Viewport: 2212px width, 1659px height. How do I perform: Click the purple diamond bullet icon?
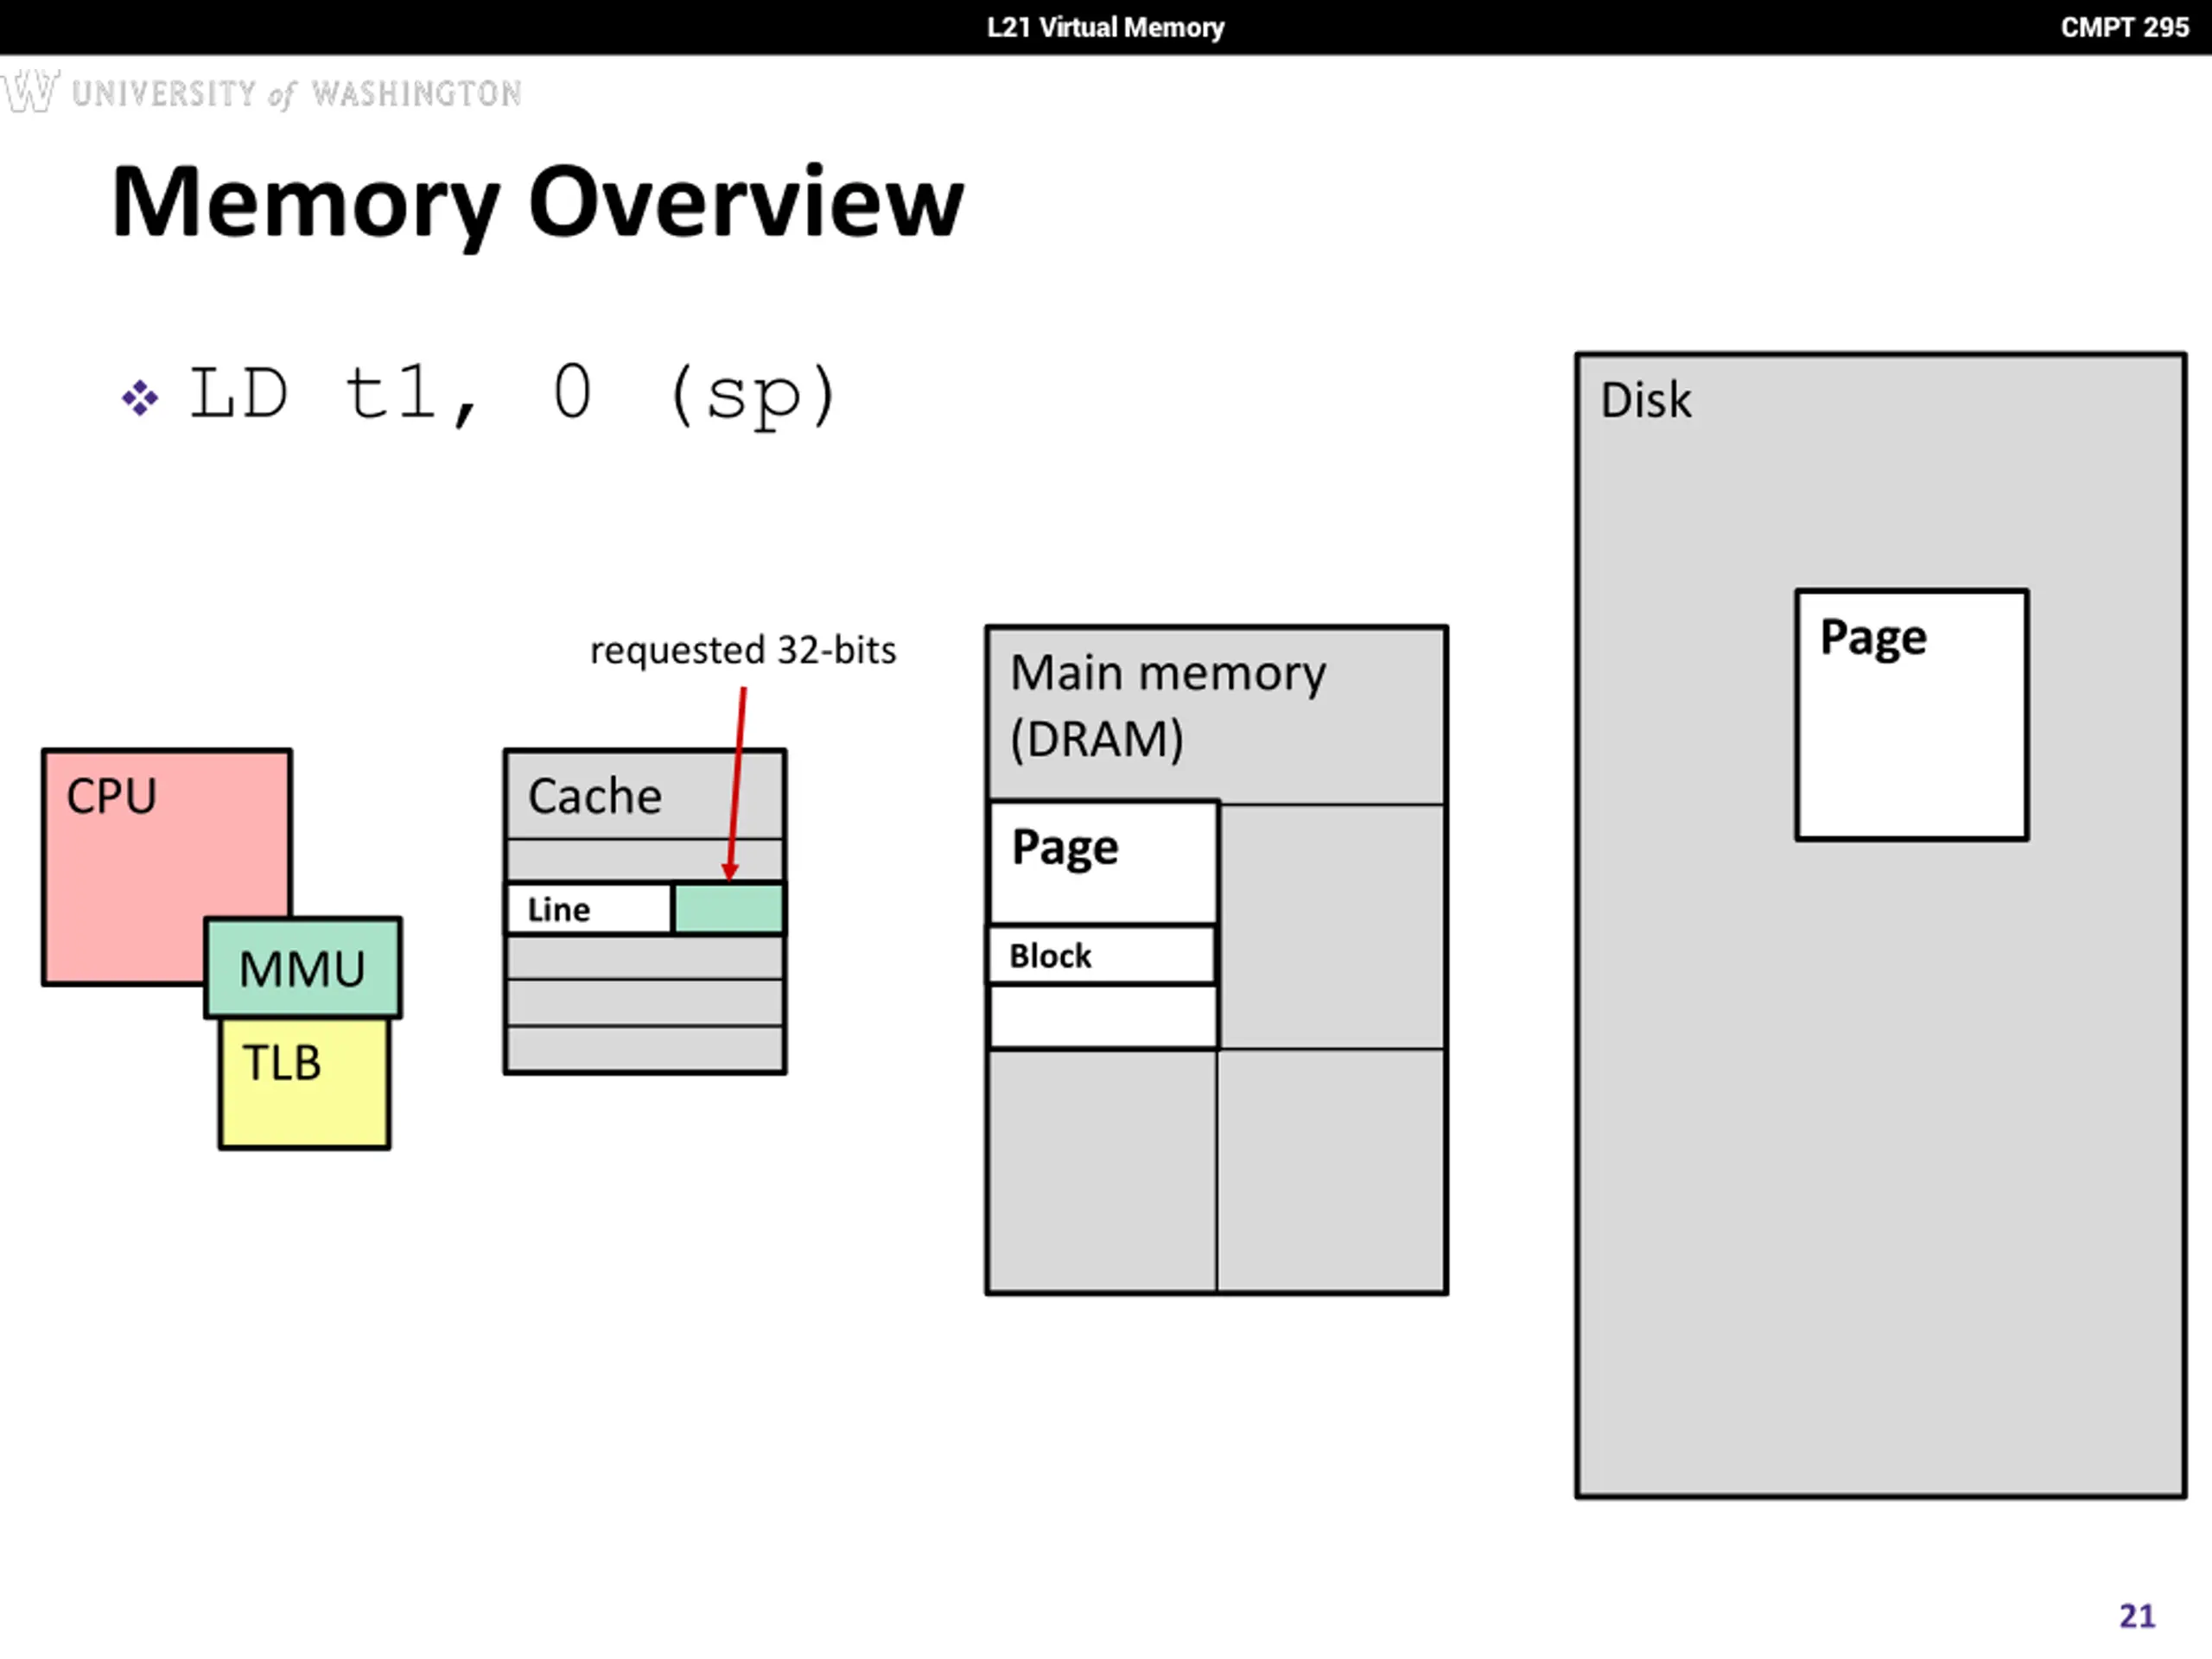[140, 398]
